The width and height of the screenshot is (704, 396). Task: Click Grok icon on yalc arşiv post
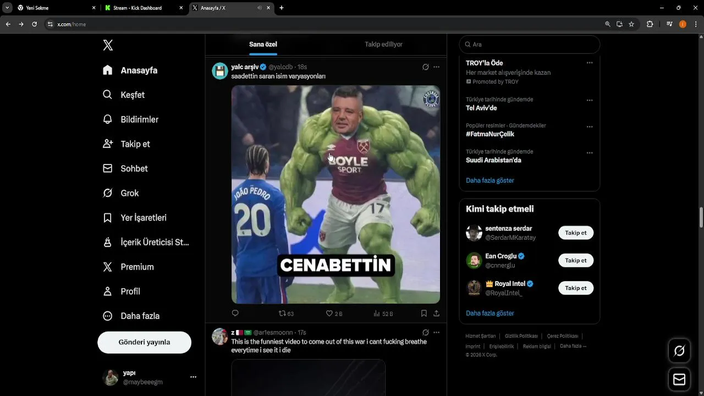(425, 67)
